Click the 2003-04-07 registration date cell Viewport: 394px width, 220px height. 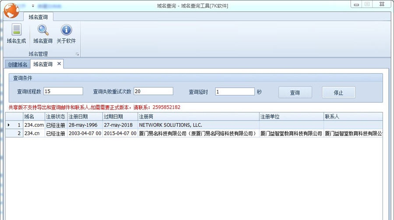pos(85,133)
